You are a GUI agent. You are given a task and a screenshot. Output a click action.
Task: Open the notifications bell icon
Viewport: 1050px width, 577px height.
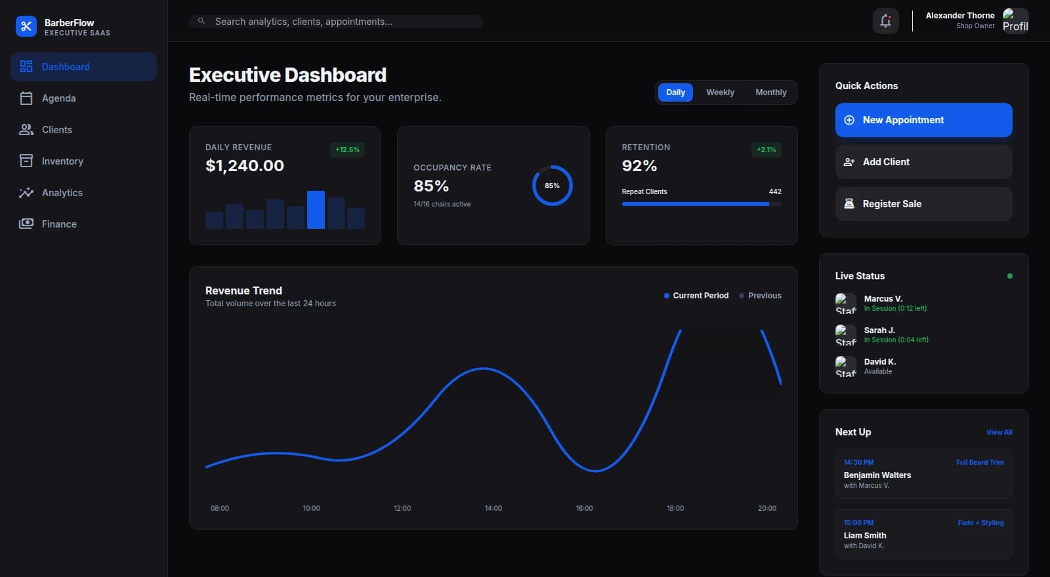click(x=885, y=21)
